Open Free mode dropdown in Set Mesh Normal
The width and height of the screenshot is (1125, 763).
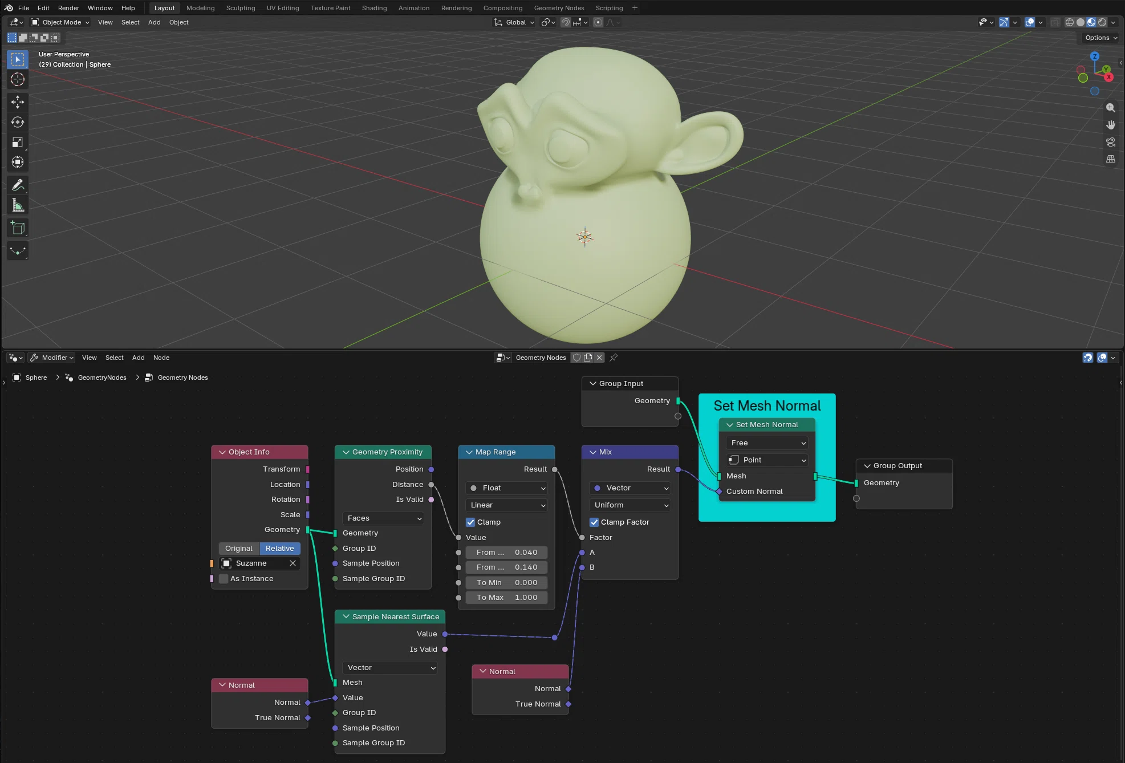767,443
